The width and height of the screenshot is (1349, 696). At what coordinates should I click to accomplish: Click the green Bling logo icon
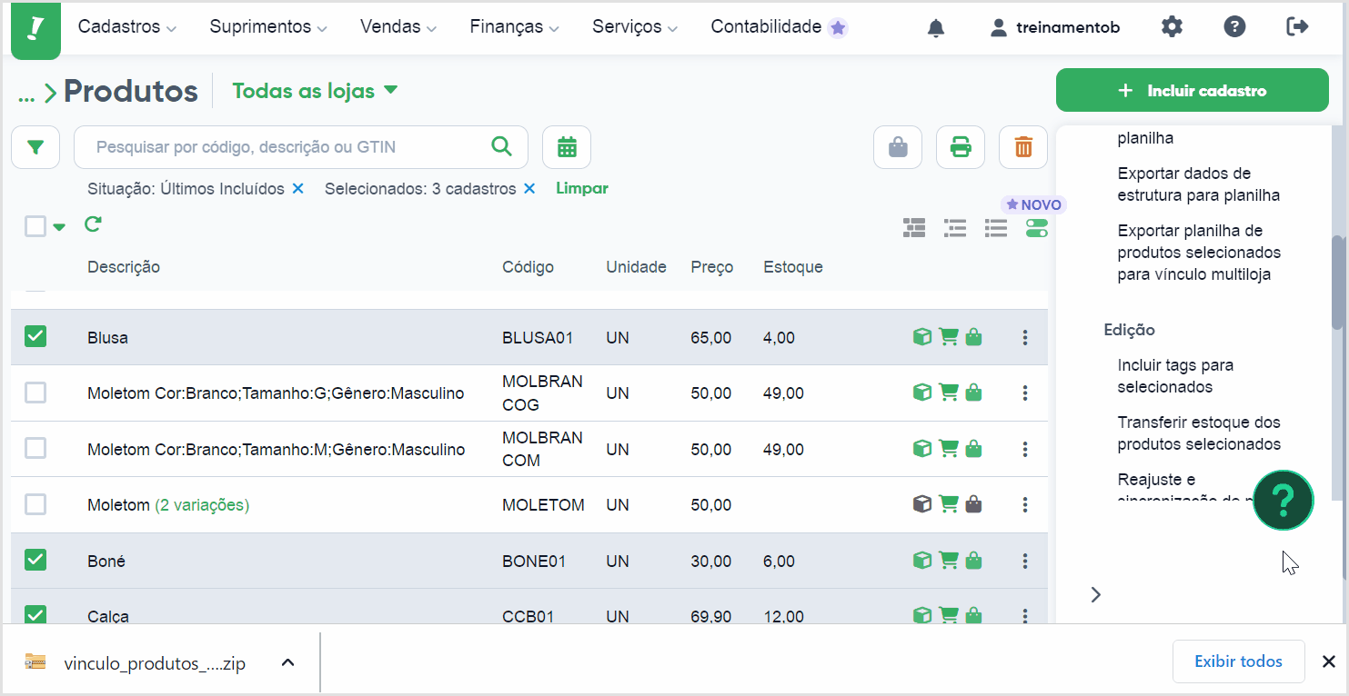(x=35, y=29)
